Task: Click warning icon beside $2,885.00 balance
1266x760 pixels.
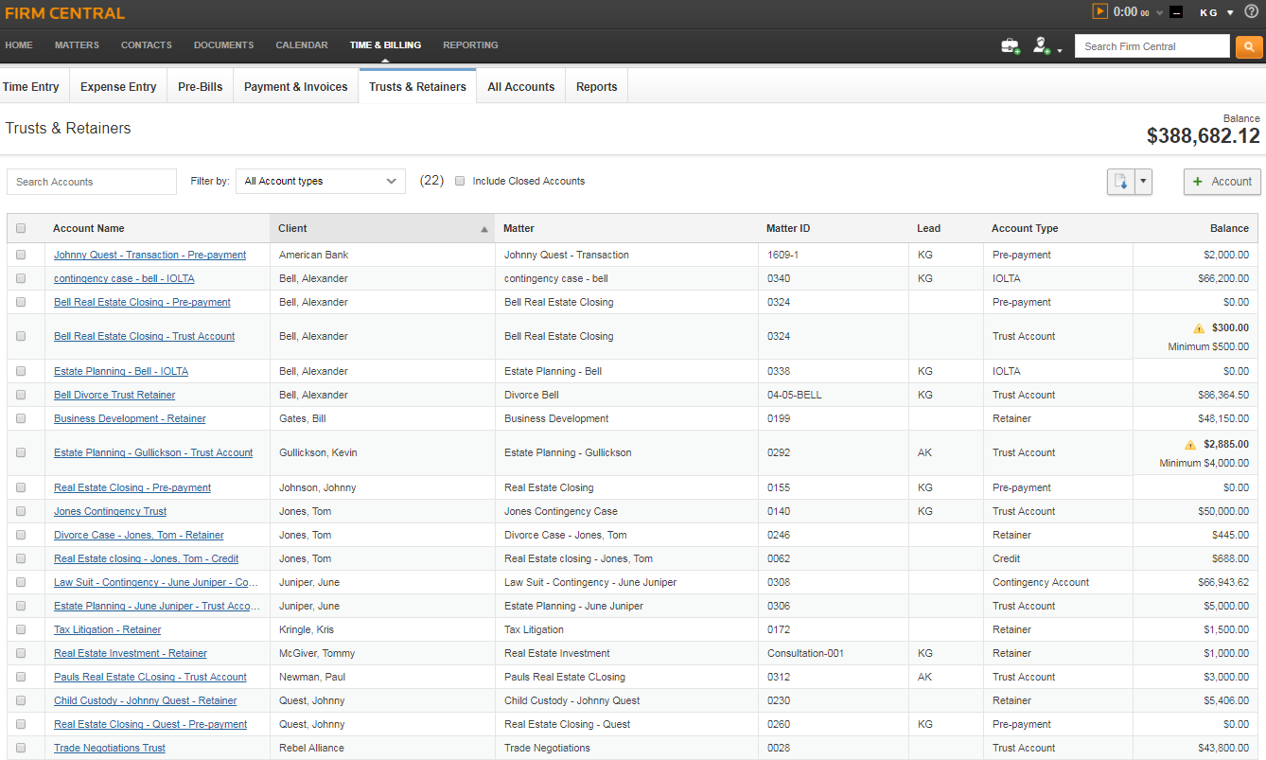Action: pos(1190,445)
